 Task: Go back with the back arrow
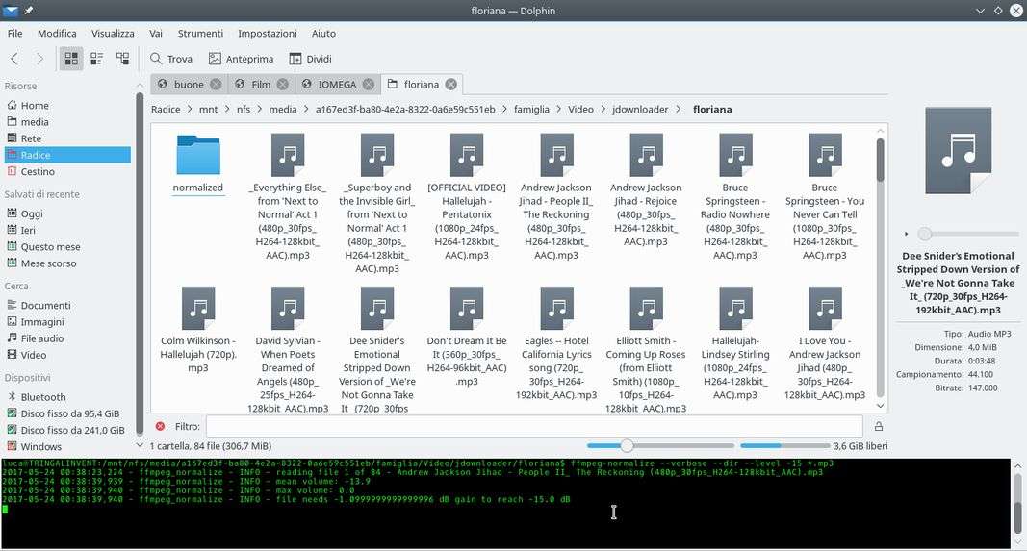(14, 59)
